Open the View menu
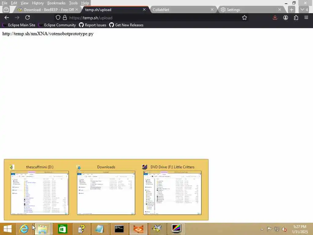 coord(24,3)
